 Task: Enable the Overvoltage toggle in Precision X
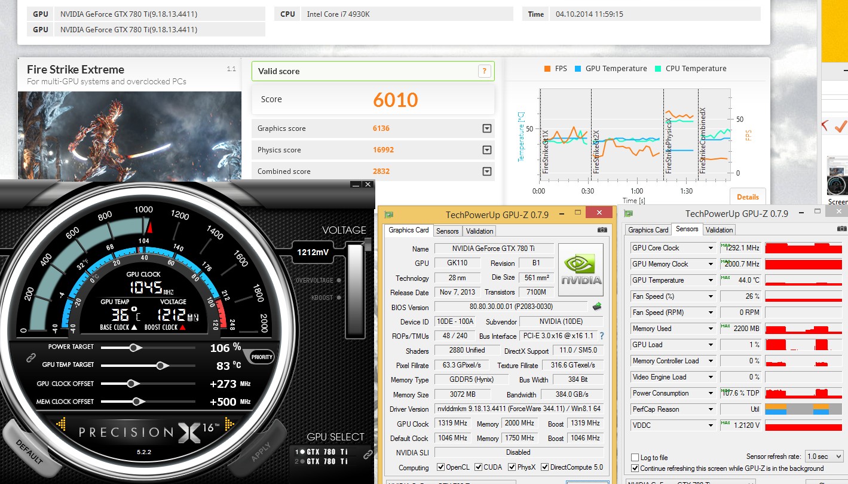click(338, 280)
